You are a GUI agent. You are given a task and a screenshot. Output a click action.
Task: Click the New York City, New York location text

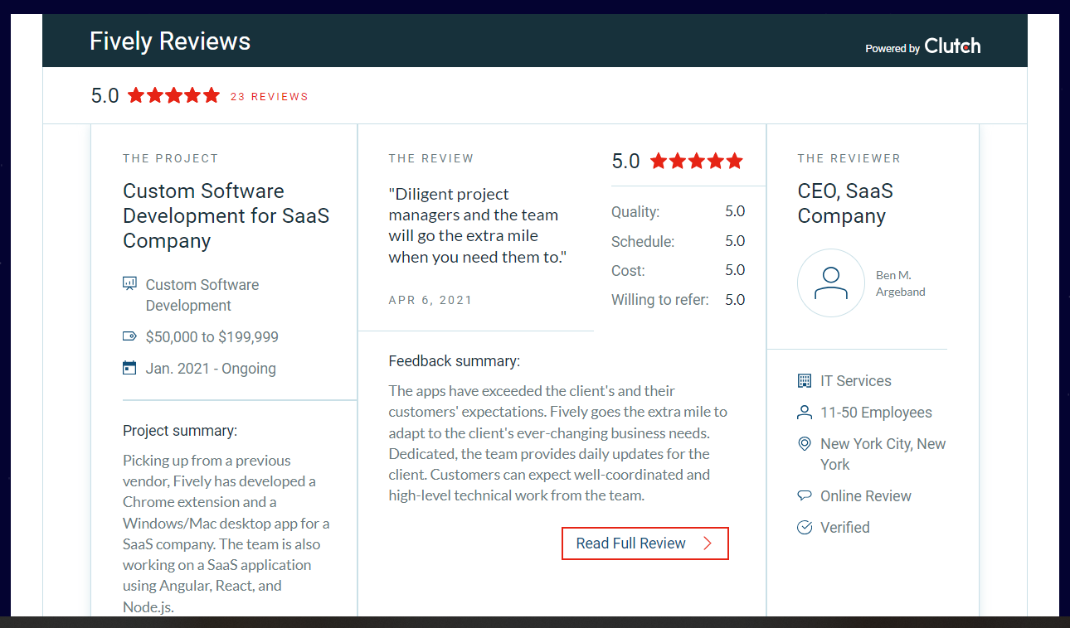coord(883,454)
